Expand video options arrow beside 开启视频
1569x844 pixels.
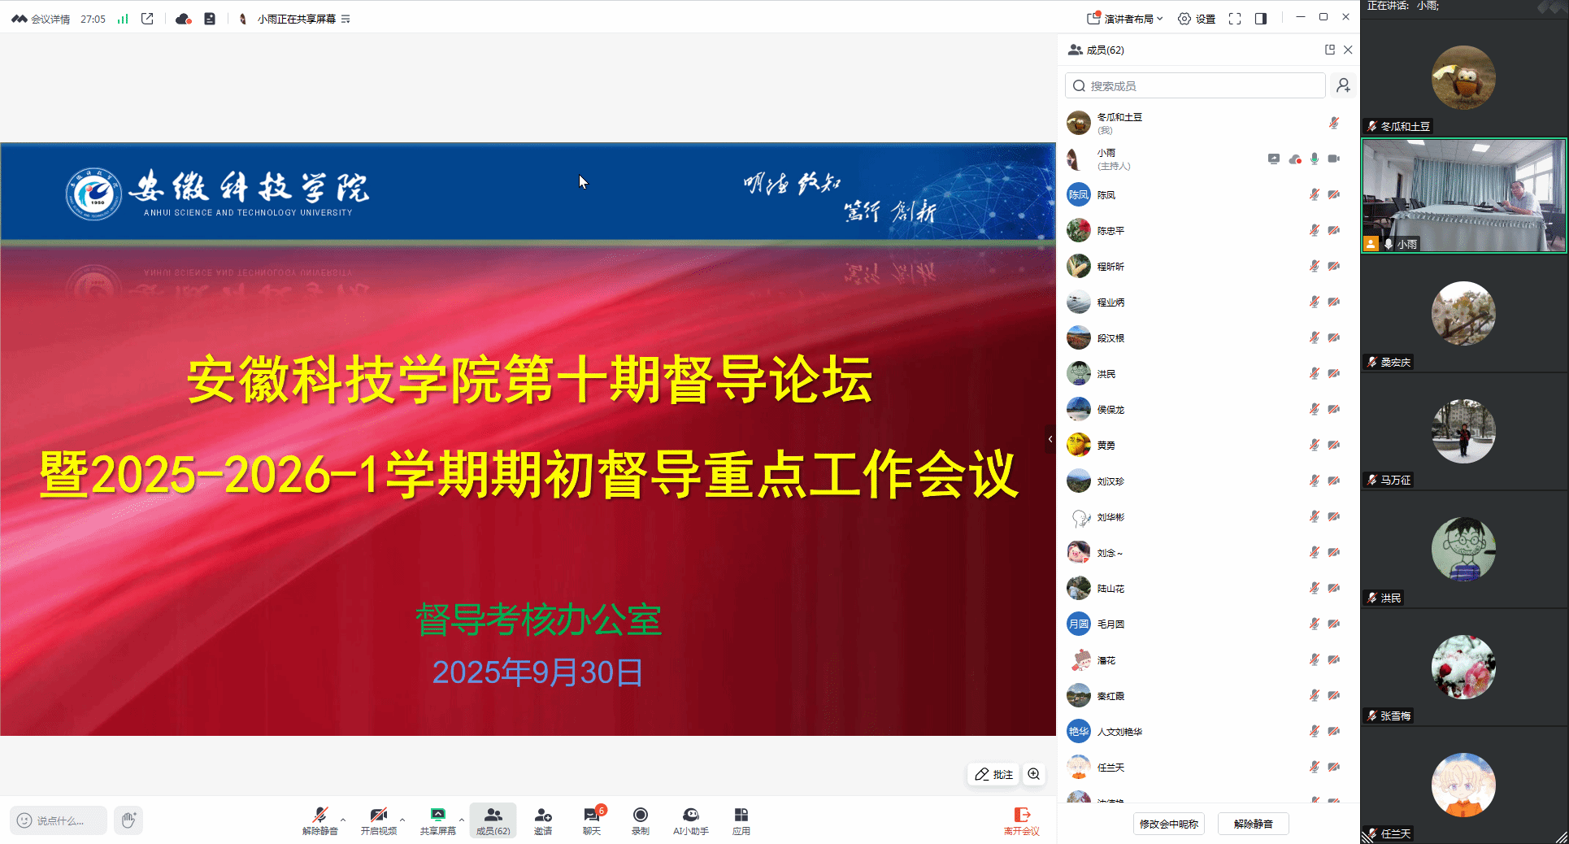[x=402, y=820]
